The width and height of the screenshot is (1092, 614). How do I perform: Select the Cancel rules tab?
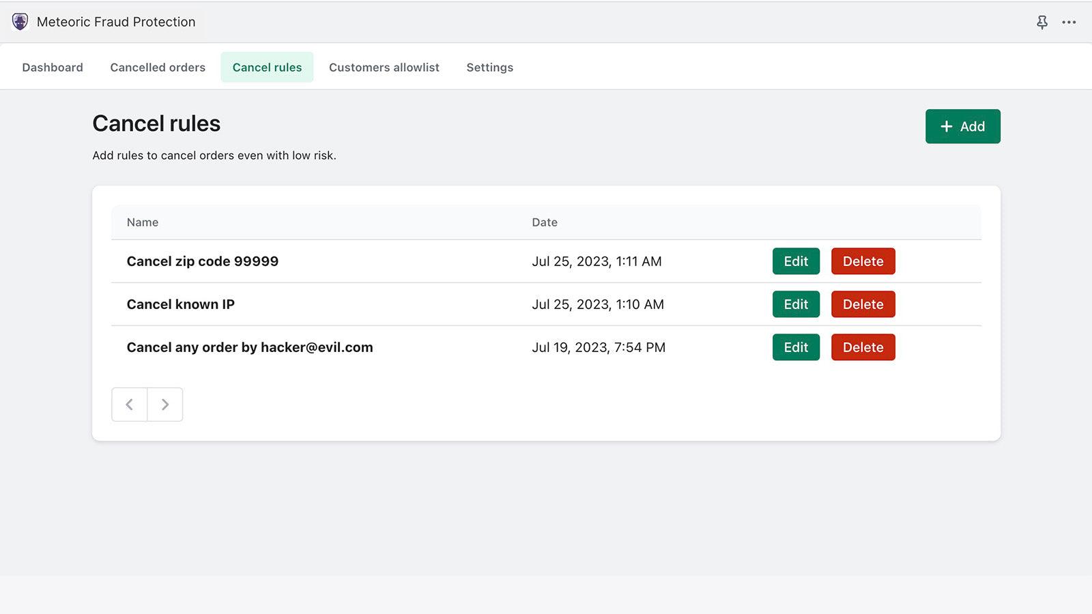click(x=267, y=67)
